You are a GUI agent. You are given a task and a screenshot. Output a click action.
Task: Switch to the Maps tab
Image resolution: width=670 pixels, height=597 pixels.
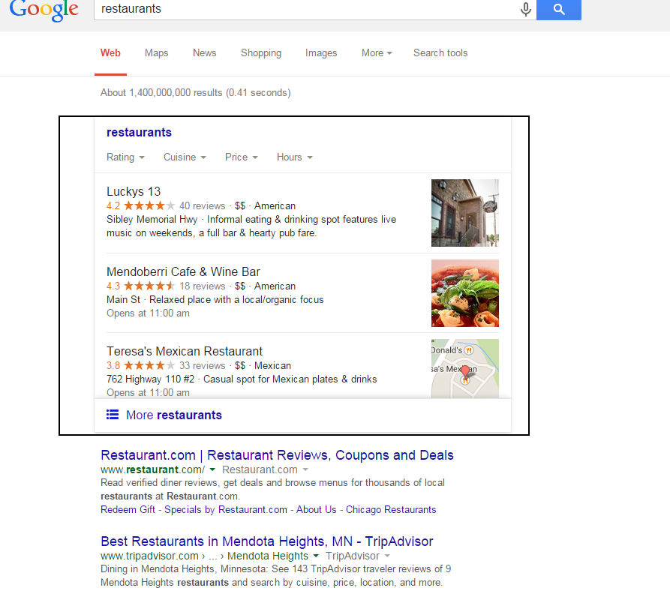156,53
